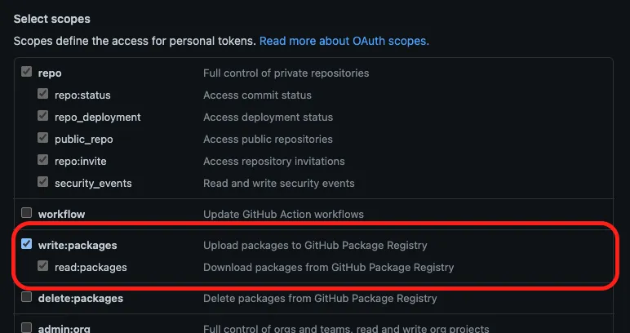The image size is (630, 333).
Task: Click the repo scope label
Action: pos(49,73)
